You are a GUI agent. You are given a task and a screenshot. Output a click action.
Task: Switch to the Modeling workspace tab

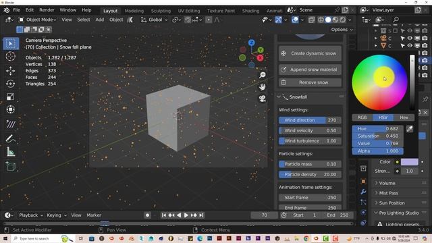click(x=134, y=11)
